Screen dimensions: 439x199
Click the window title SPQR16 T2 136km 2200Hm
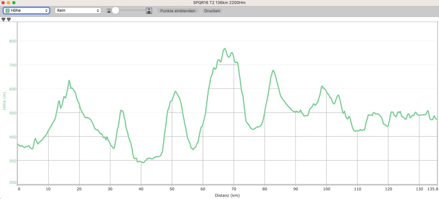[x=219, y=3]
